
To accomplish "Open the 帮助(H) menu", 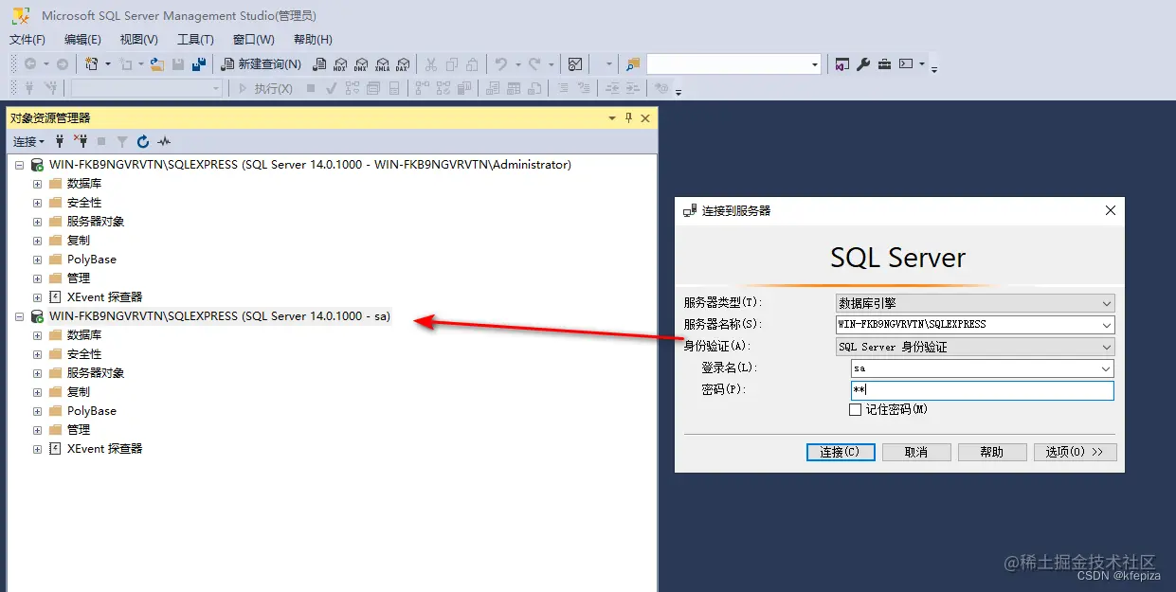I will coord(313,40).
